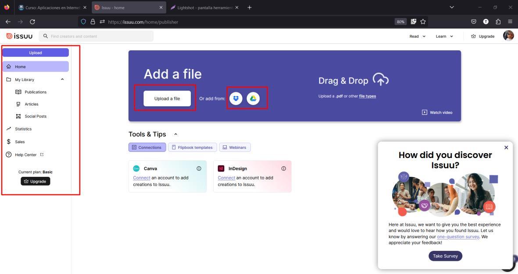The height and width of the screenshot is (274, 518).
Task: Click the Watch video link
Action: (x=437, y=112)
